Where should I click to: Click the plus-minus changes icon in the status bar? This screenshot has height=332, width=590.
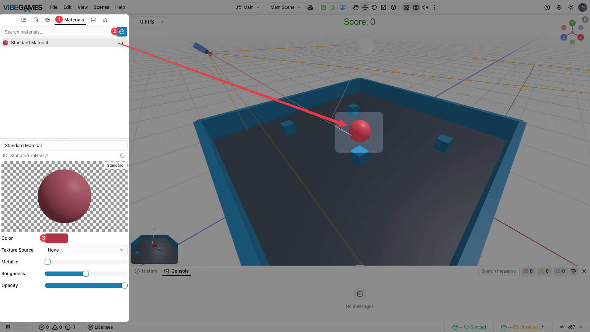(x=543, y=327)
